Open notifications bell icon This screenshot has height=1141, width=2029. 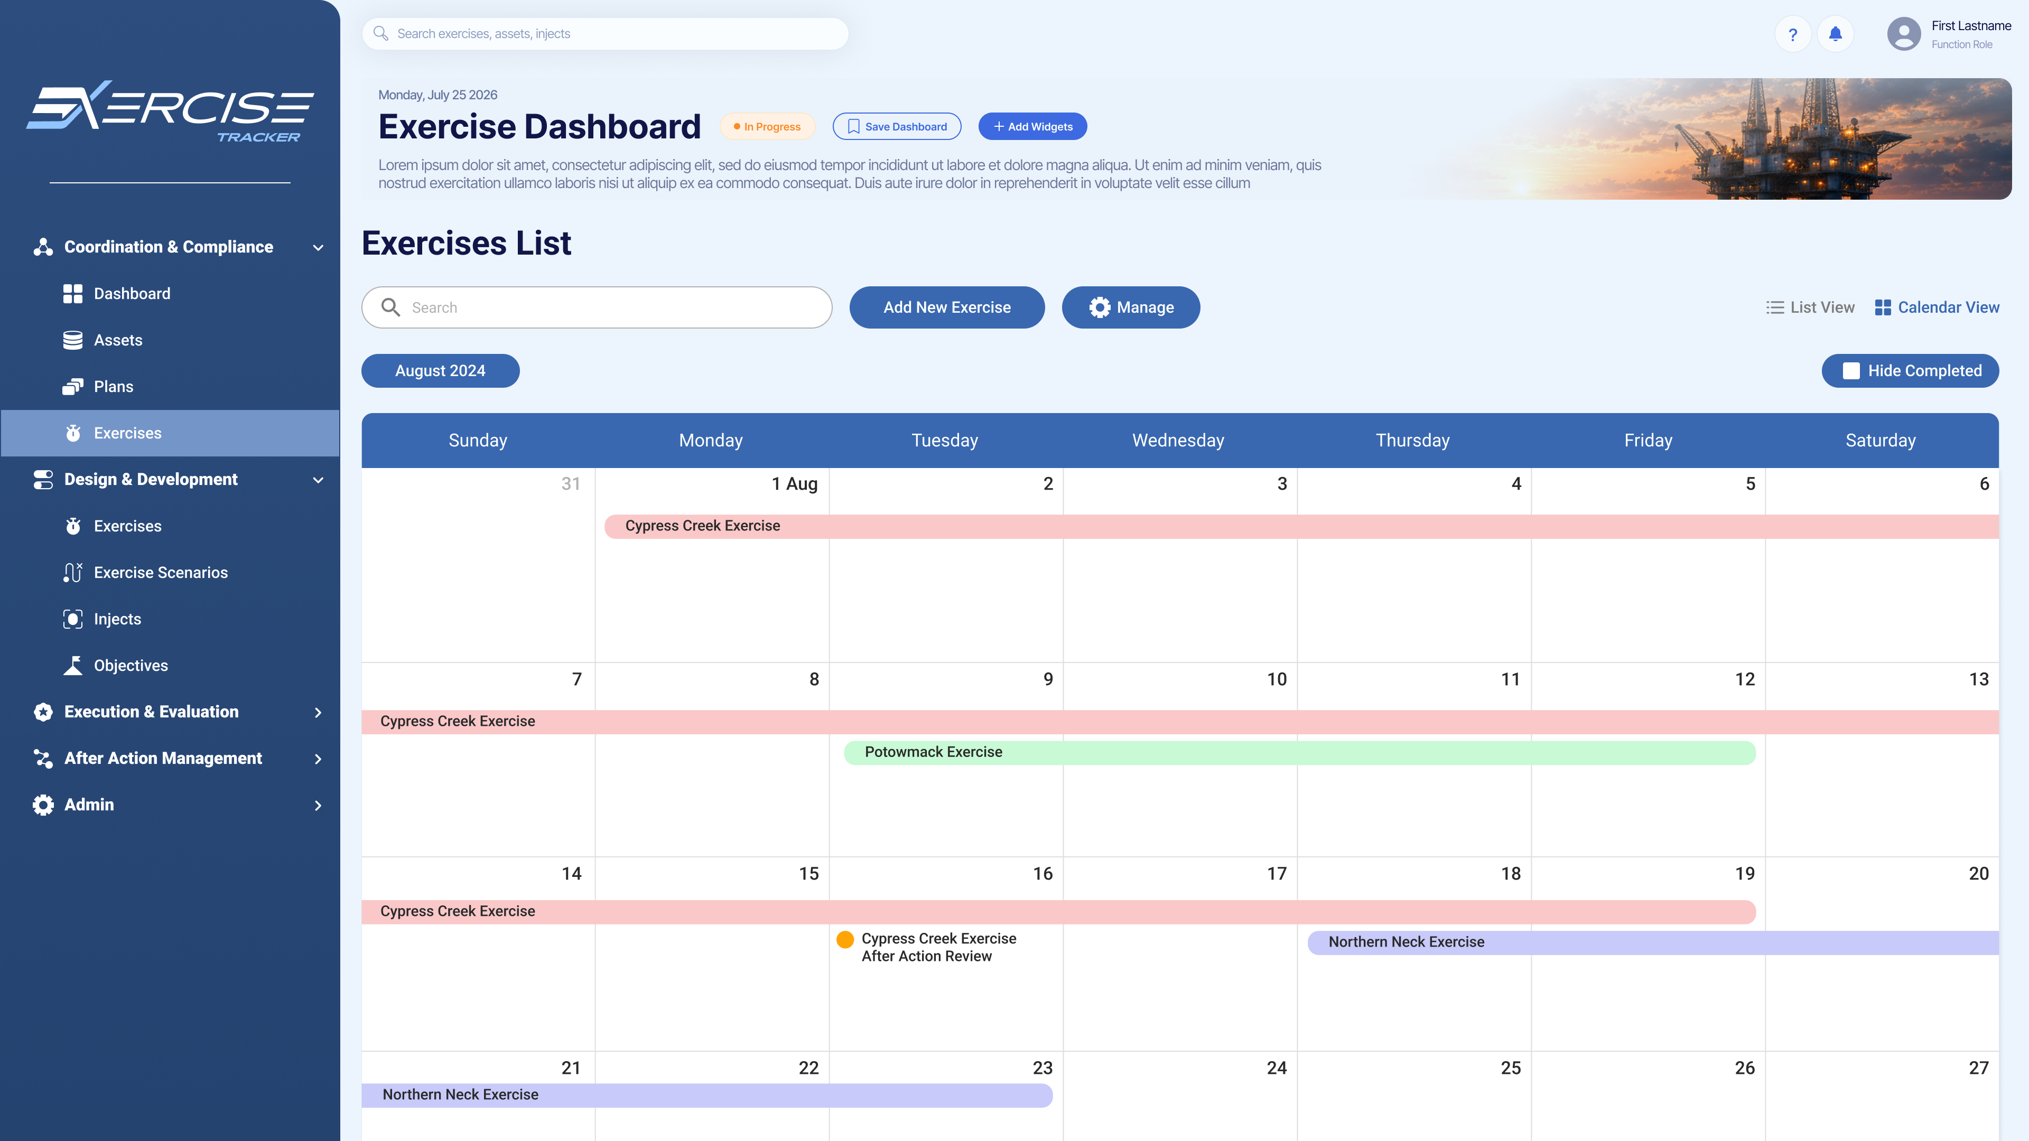tap(1835, 35)
